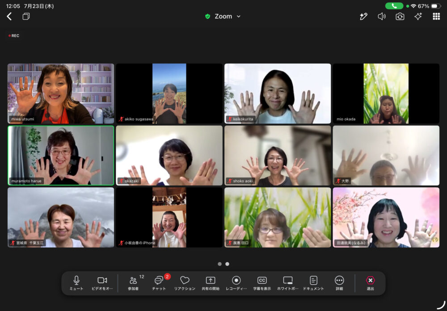
Task: Mute the microphone
Action: [x=76, y=283]
